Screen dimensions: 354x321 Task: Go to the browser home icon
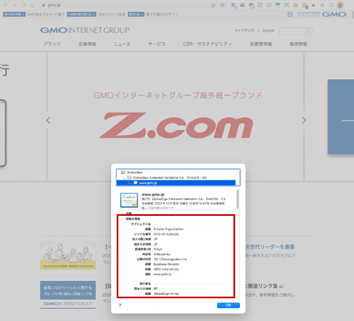click(33, 5)
